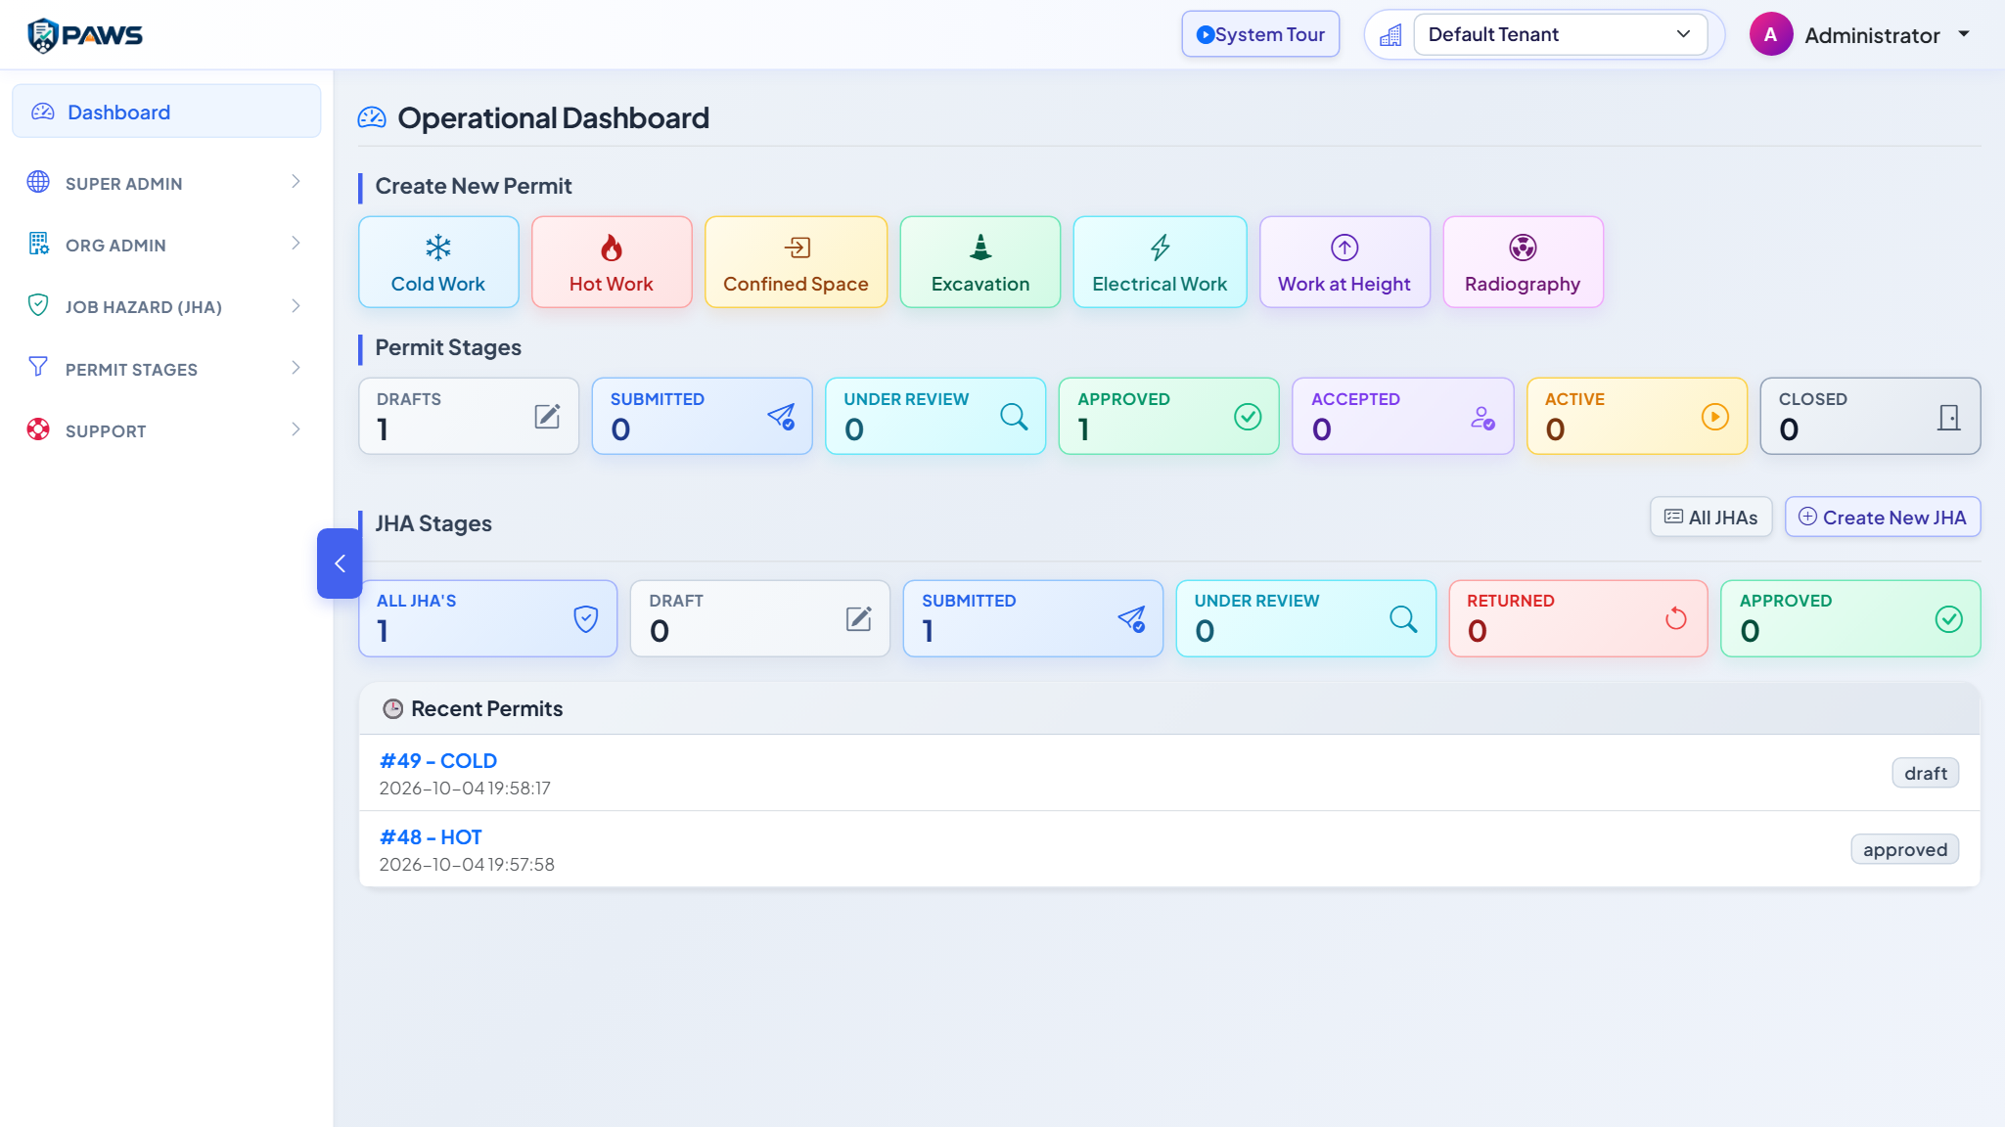Start the System Tour
The image size is (2005, 1127).
click(x=1260, y=34)
